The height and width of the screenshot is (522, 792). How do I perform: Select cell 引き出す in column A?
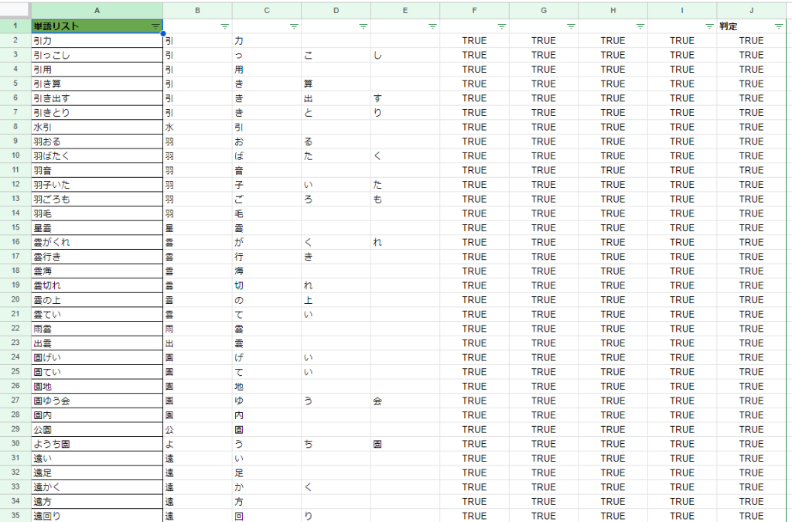pyautogui.click(x=97, y=98)
